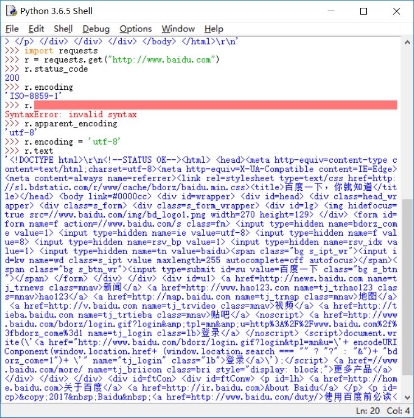Maximize the Python Shell window
The height and width of the screenshot is (418, 414).
point(364,11)
